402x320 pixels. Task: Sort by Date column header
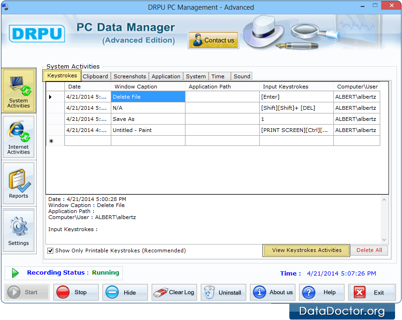(x=88, y=87)
